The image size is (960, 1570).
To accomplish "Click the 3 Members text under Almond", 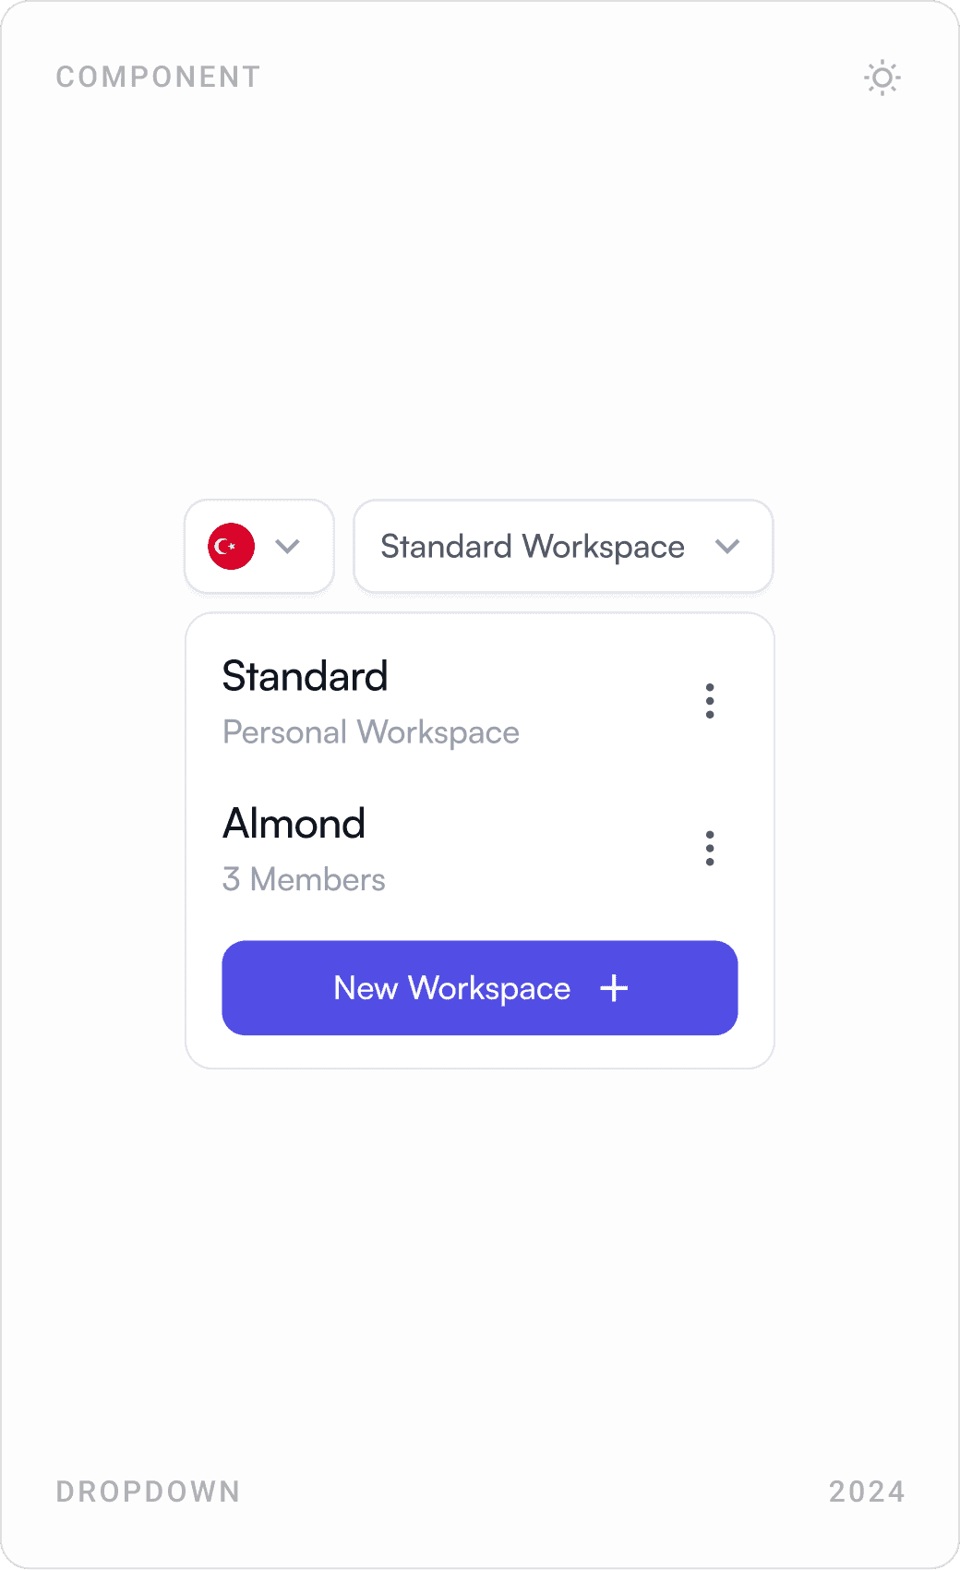I will pyautogui.click(x=303, y=879).
